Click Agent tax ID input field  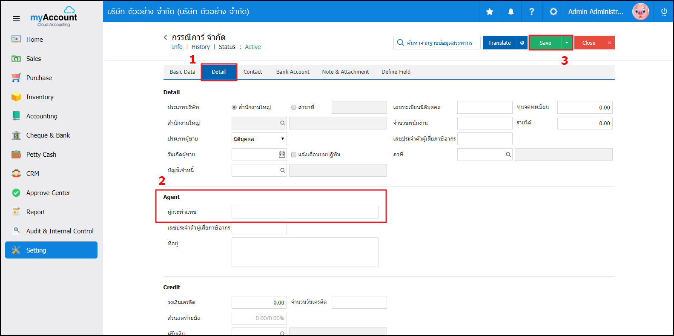pos(259,229)
